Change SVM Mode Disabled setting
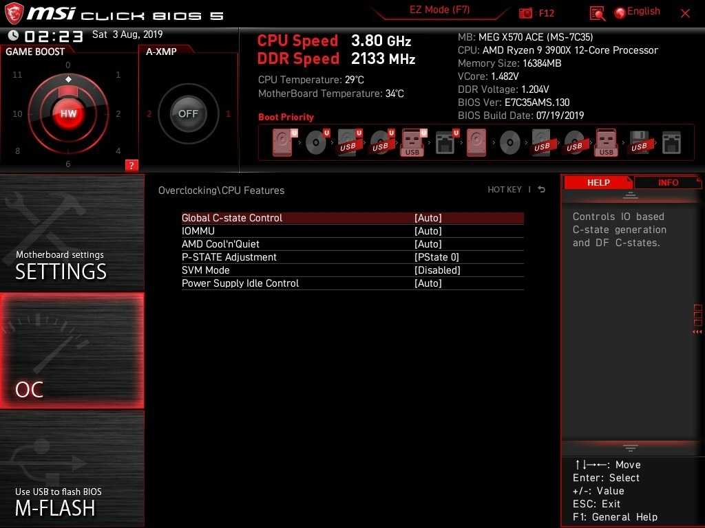Image resolution: width=705 pixels, height=528 pixels. click(437, 270)
